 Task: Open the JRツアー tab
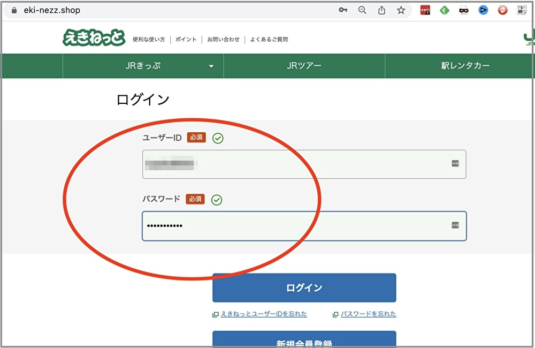pos(304,66)
